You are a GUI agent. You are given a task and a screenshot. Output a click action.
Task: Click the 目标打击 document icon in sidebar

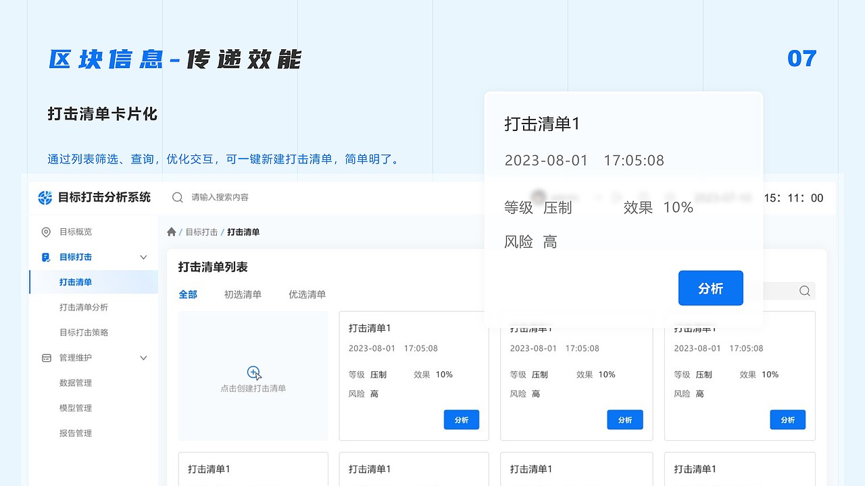tap(45, 256)
